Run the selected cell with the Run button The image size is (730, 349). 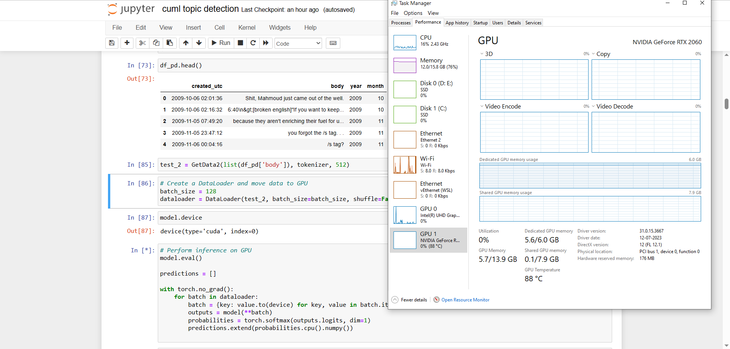pos(221,43)
